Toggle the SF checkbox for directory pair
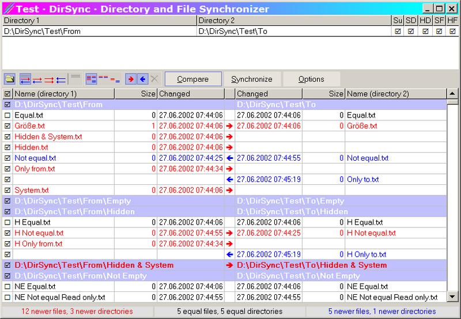 point(439,31)
